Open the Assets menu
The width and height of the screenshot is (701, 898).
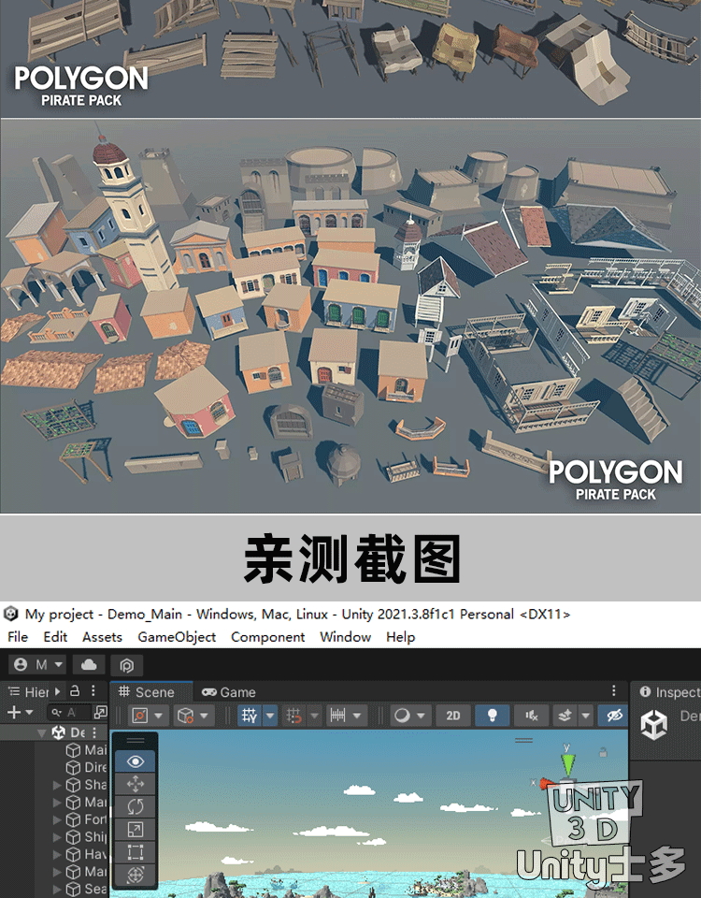tap(103, 637)
